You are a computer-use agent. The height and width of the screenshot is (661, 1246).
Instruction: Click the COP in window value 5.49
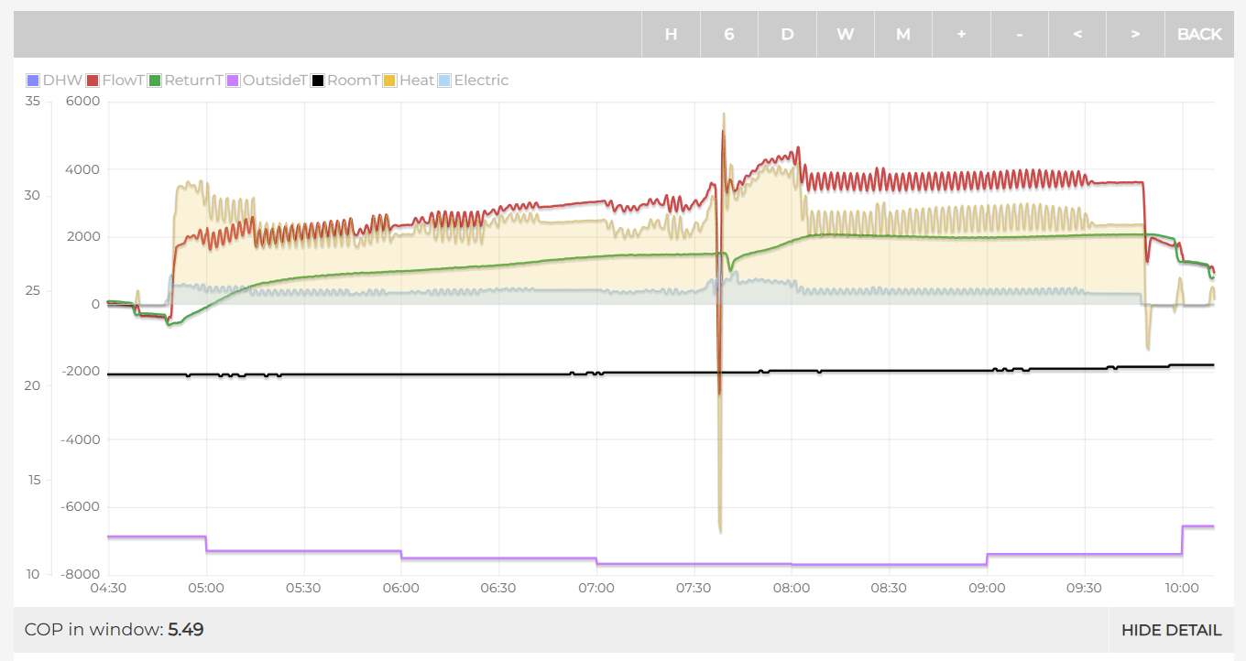pos(185,630)
